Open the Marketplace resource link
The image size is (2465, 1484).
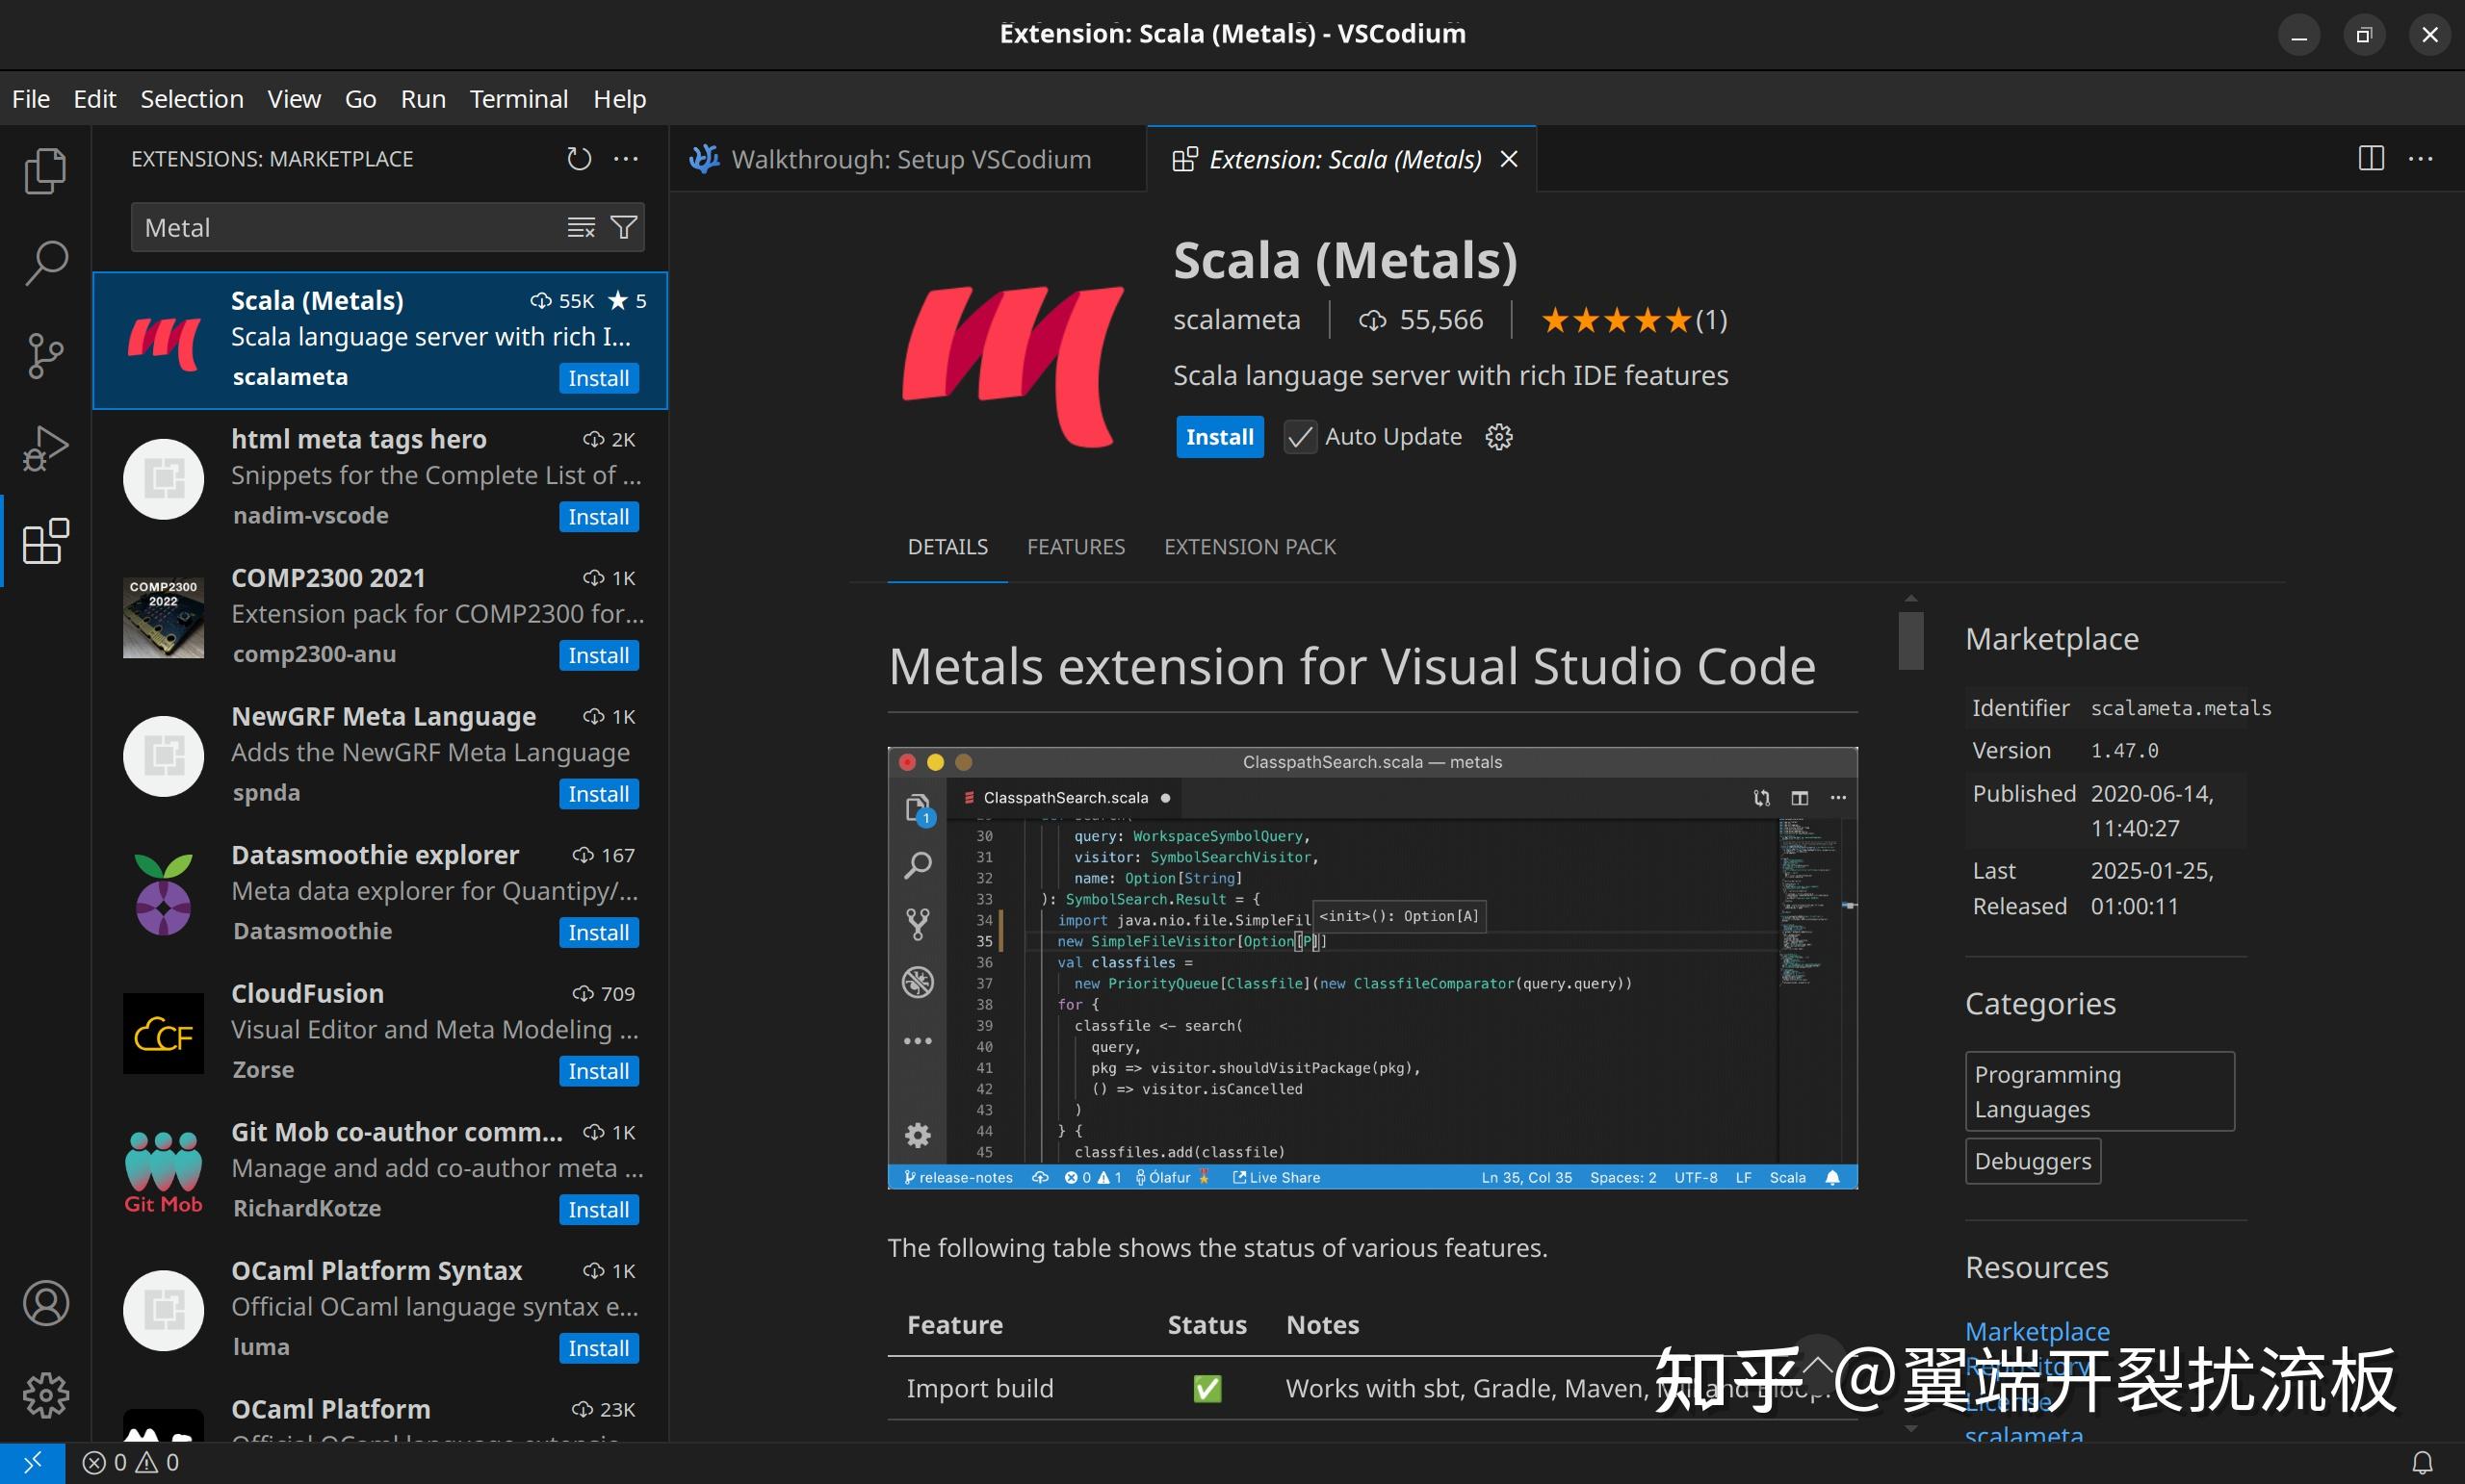tap(2036, 1331)
